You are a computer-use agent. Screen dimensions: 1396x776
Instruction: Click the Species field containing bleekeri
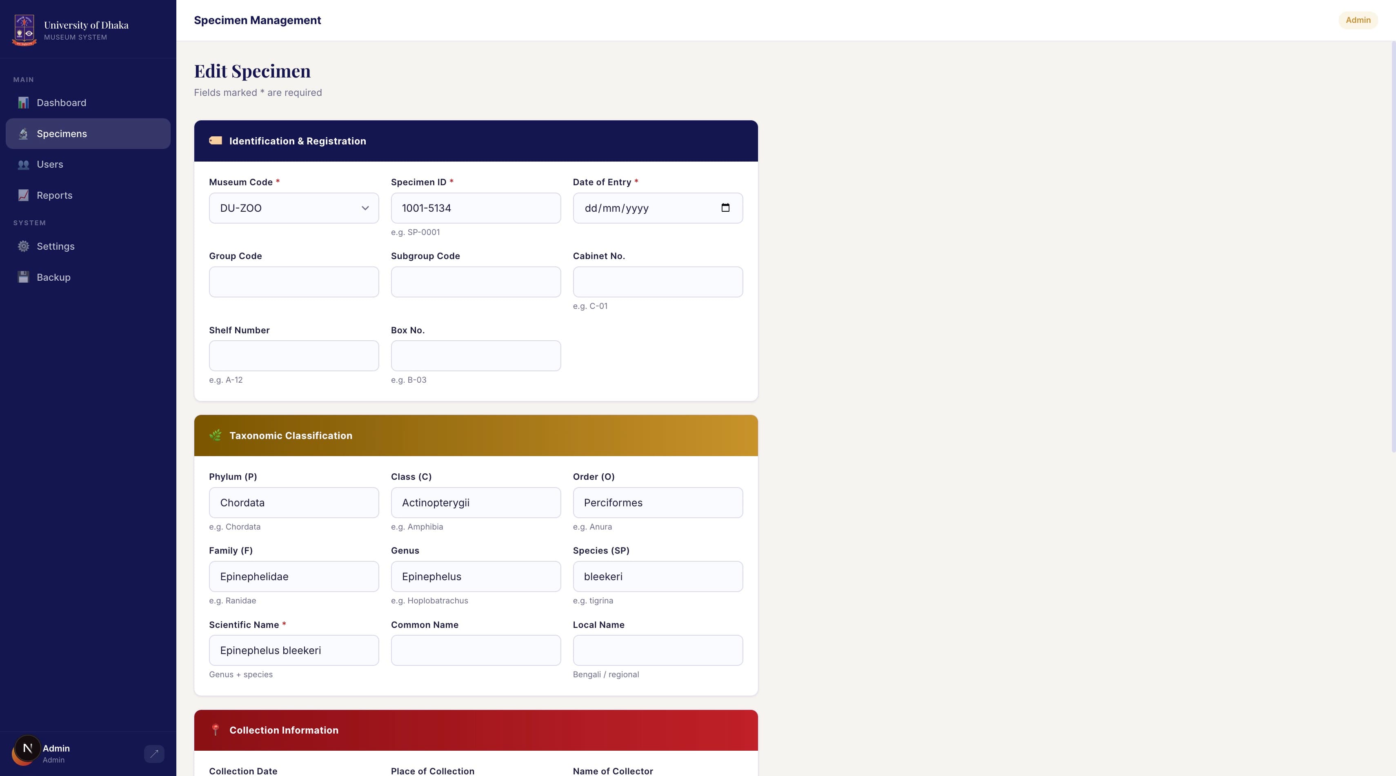[658, 576]
